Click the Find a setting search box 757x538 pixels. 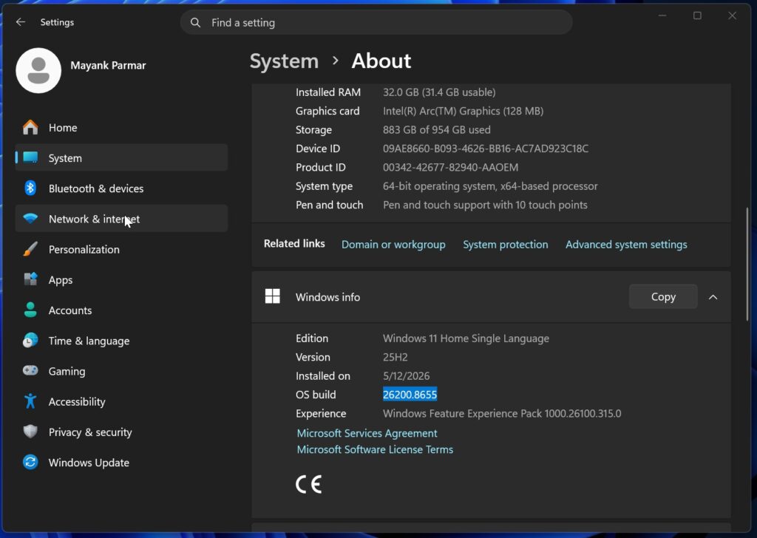click(x=376, y=22)
